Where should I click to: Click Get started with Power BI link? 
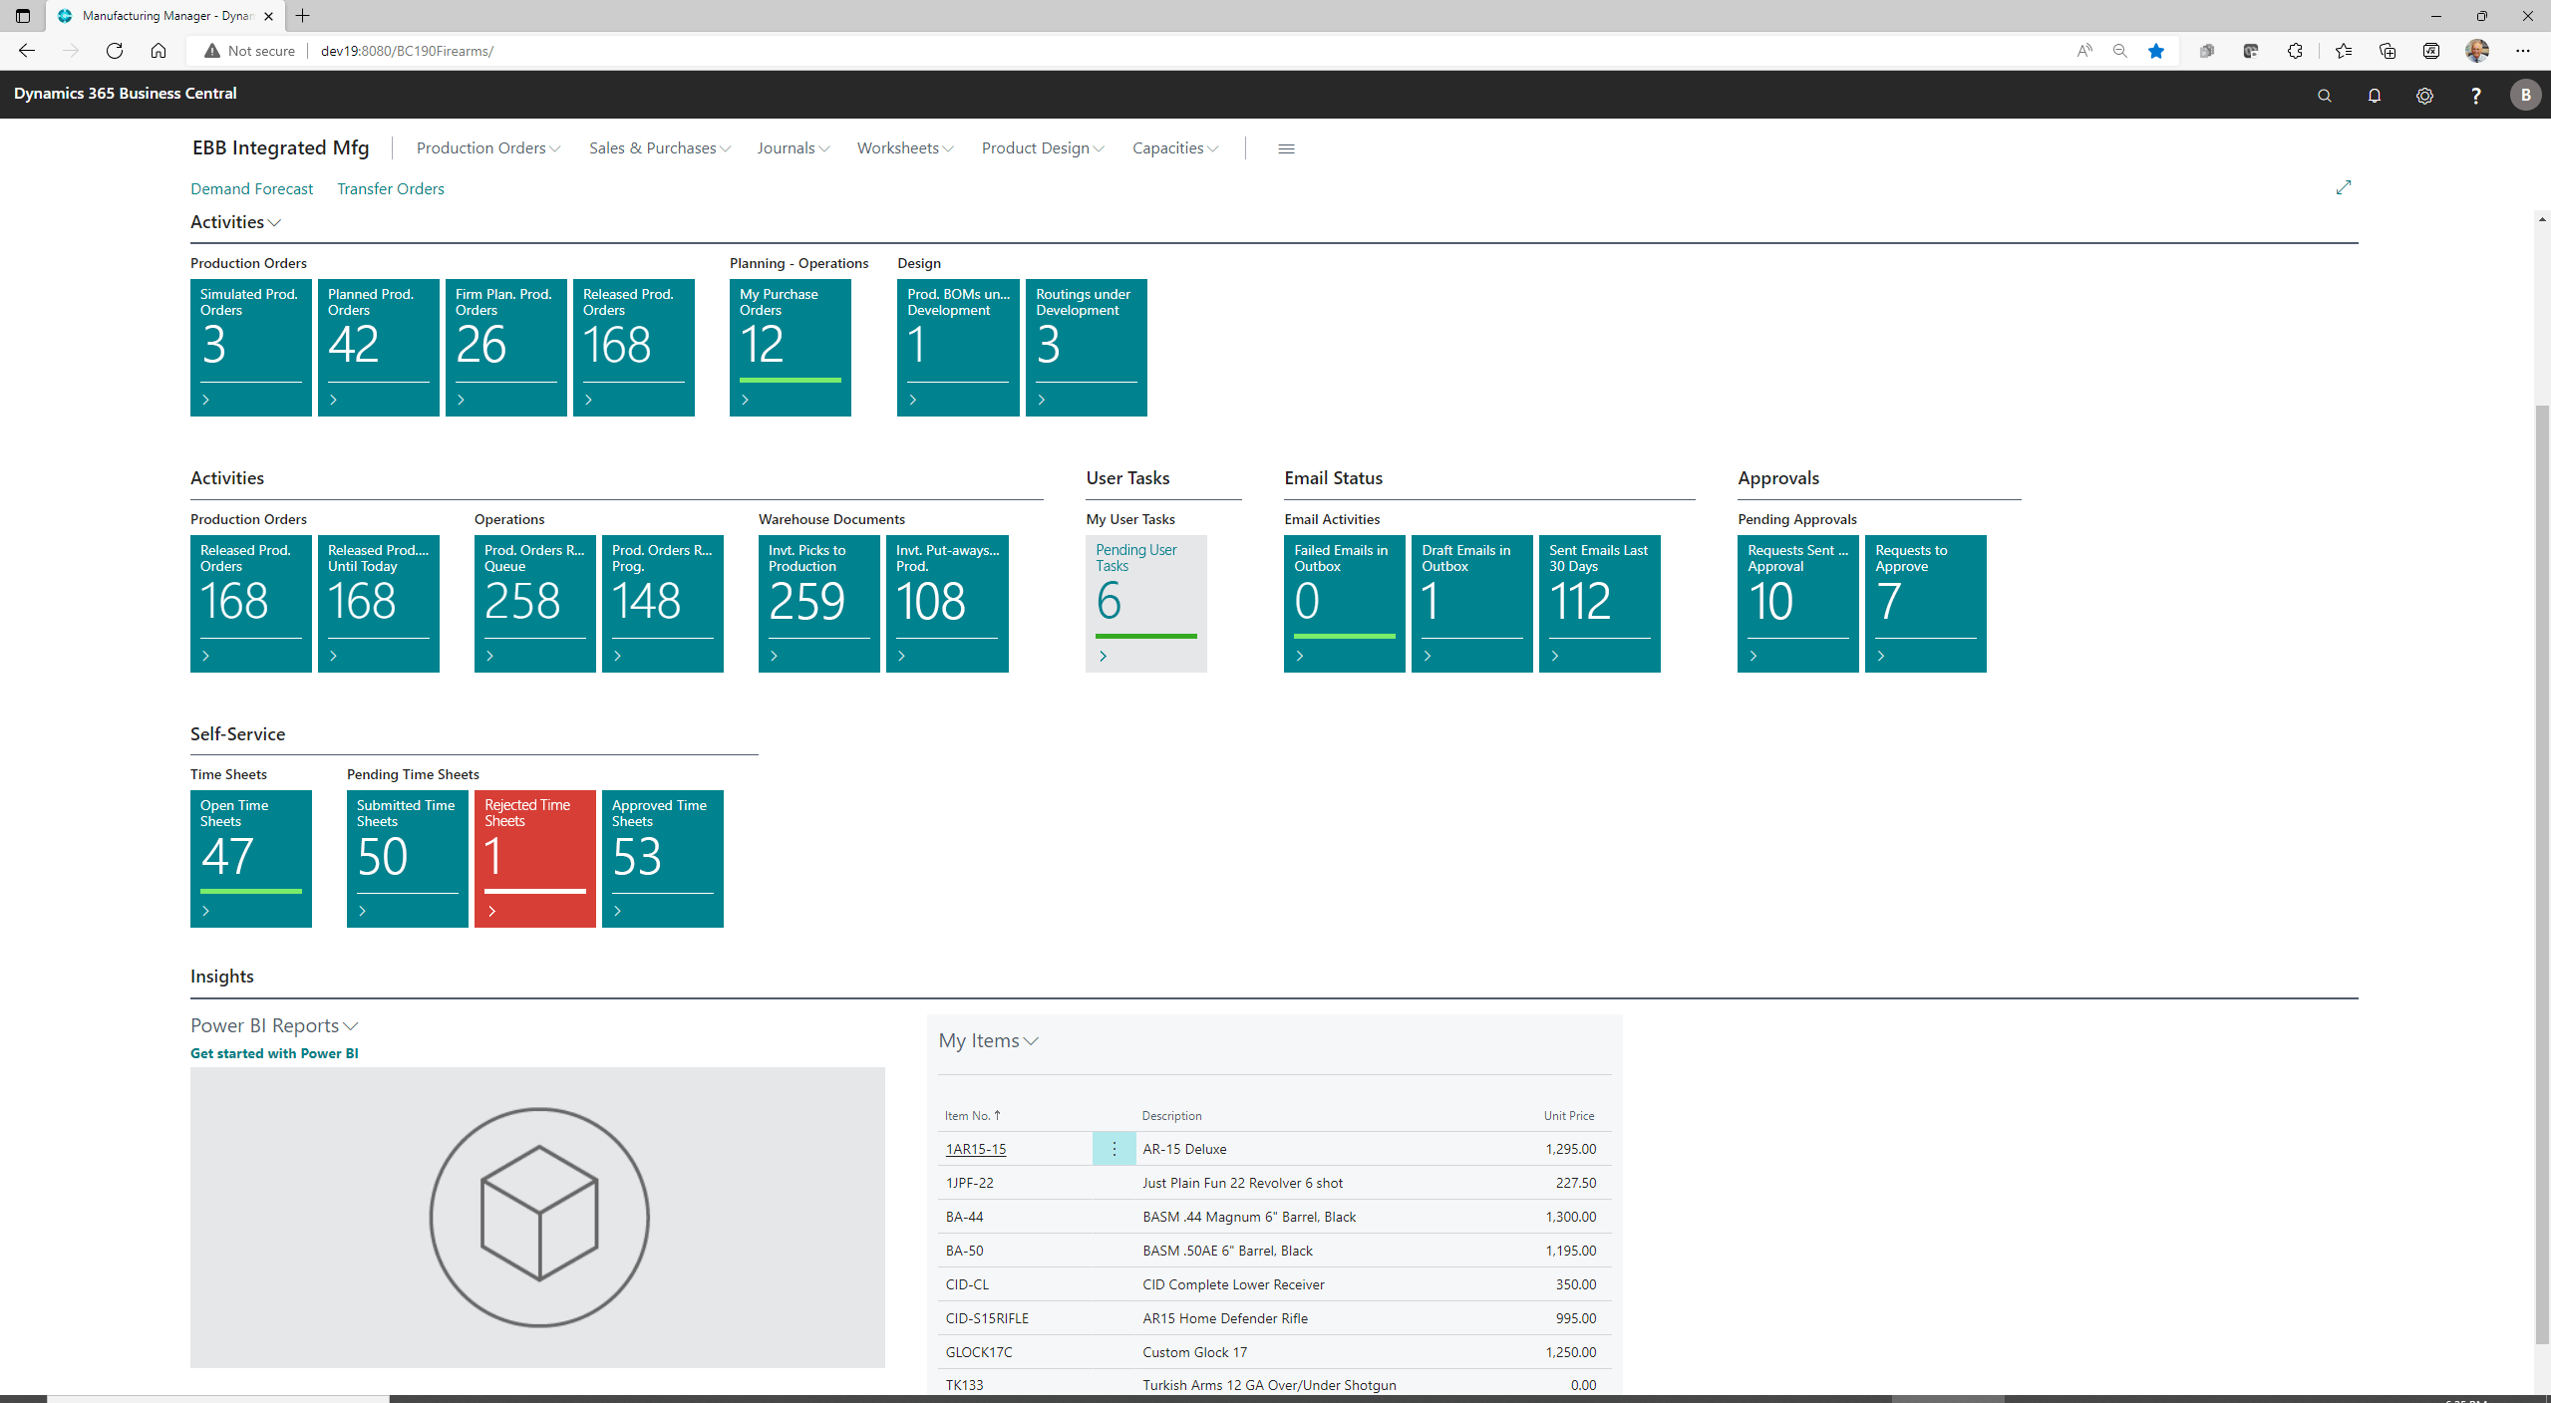(274, 1053)
